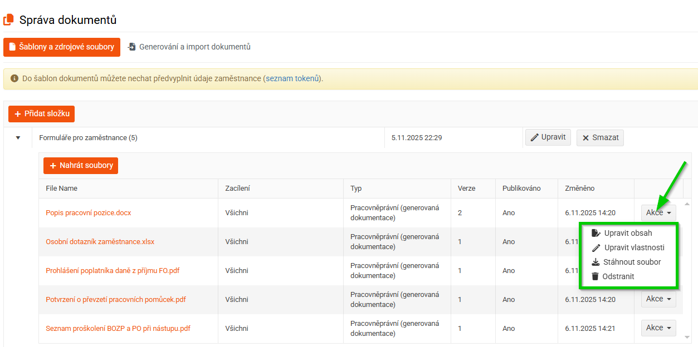Click the import icon beside Generování a import
Screen dimensions: 698x347
pyautogui.click(x=132, y=47)
